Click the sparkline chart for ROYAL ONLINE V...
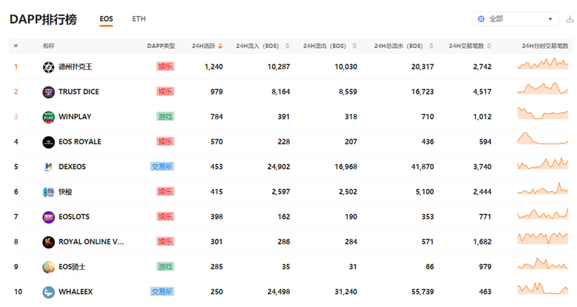 [x=542, y=238]
